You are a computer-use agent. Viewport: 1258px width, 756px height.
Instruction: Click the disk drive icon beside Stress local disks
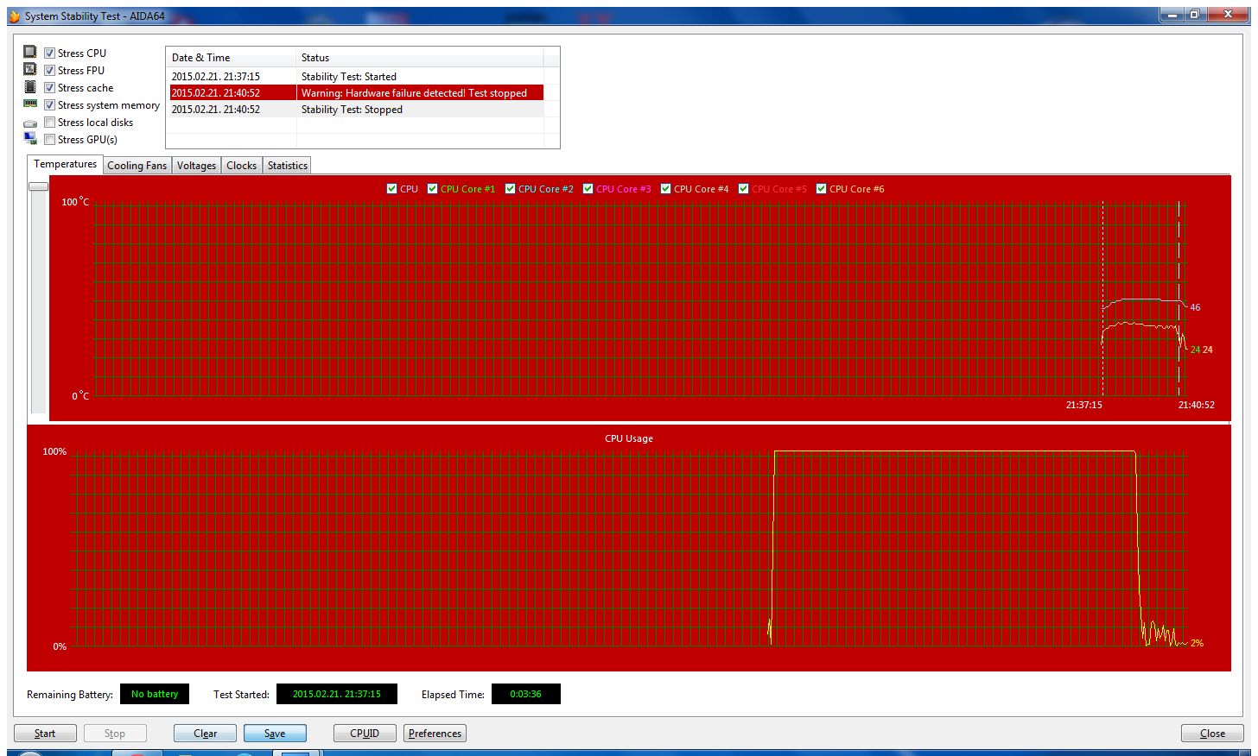coord(30,123)
